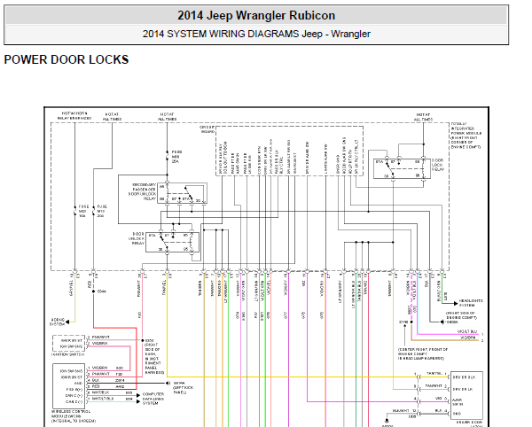Click the 'BLK' wire label at wireless module pin 4
Viewport: 532px width, 427px height.
(x=96, y=380)
